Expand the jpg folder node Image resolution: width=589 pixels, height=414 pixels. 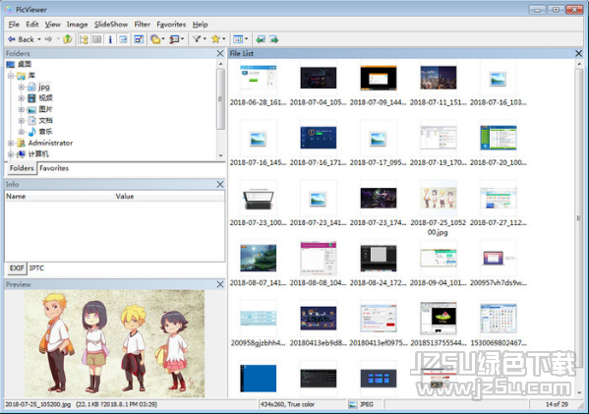(22, 87)
